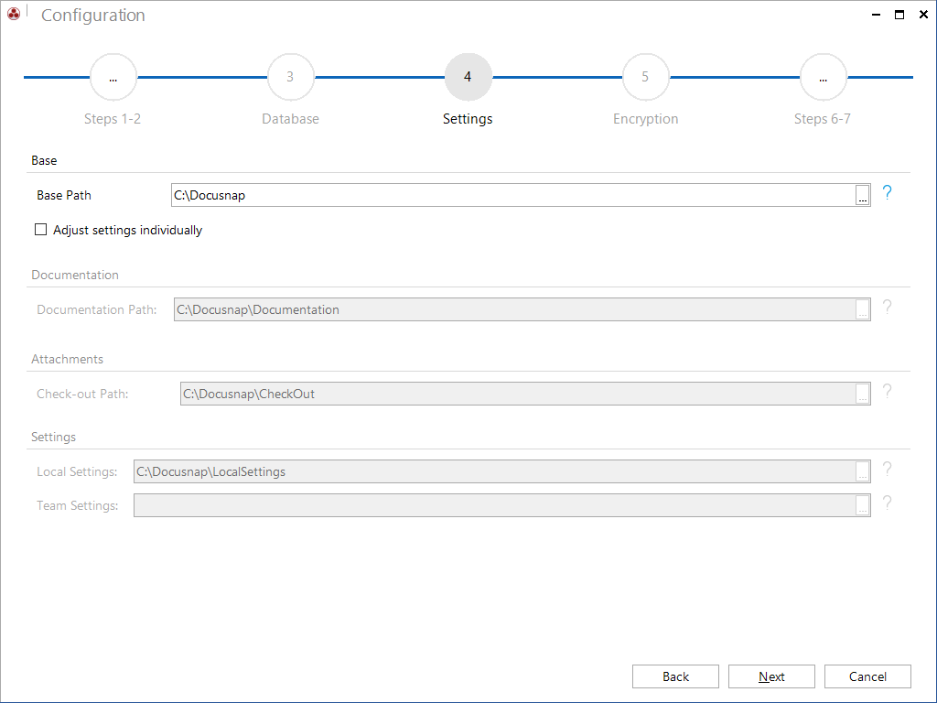Jump to step 3 Database
This screenshot has width=937, height=703.
tap(290, 77)
